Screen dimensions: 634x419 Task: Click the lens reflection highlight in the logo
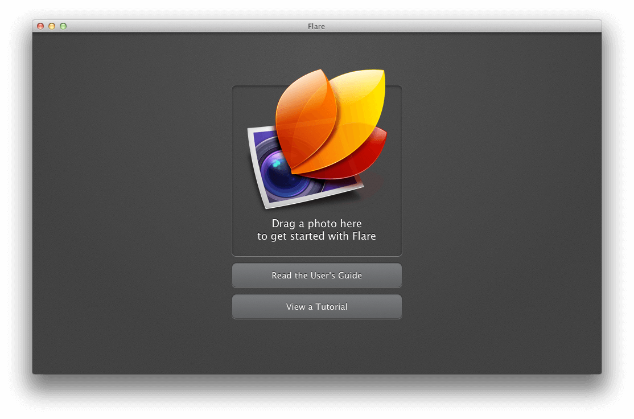pos(277,164)
